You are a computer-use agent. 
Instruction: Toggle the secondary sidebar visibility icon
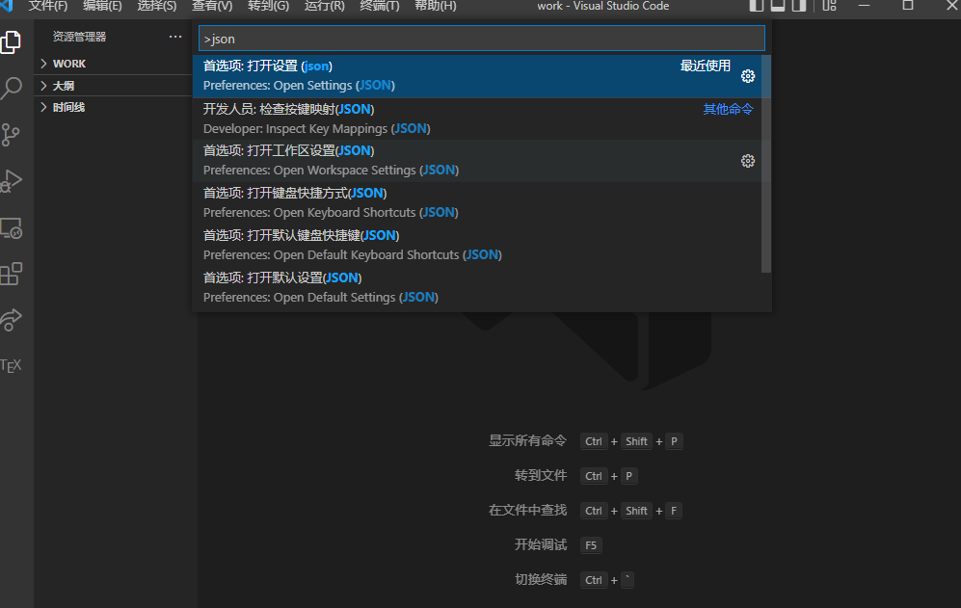point(800,7)
